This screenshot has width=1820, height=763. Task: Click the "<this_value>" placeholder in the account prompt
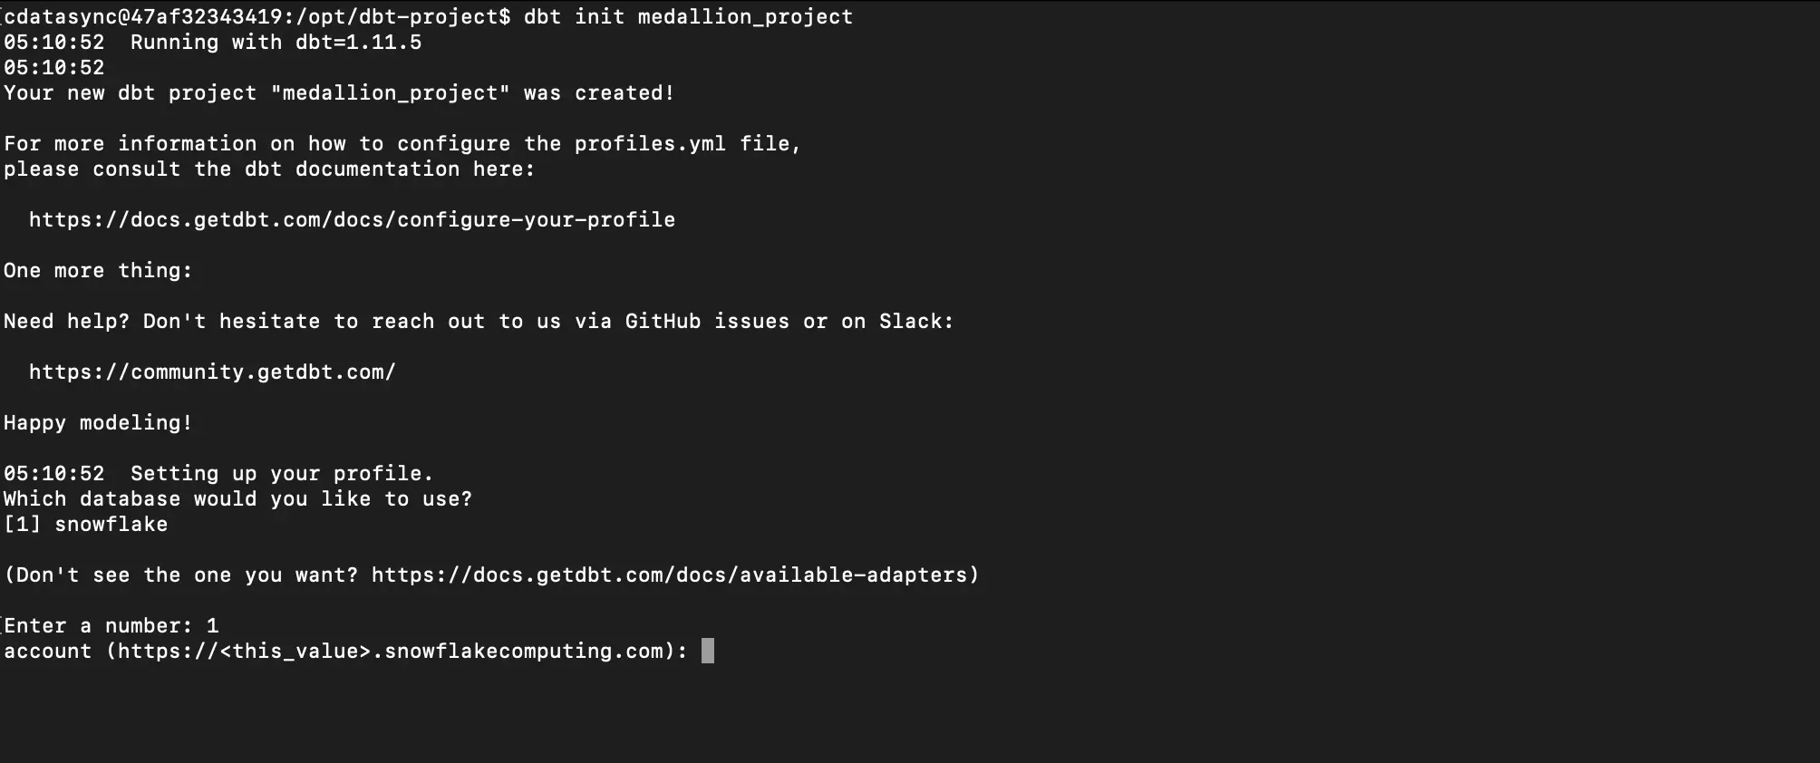tap(295, 652)
